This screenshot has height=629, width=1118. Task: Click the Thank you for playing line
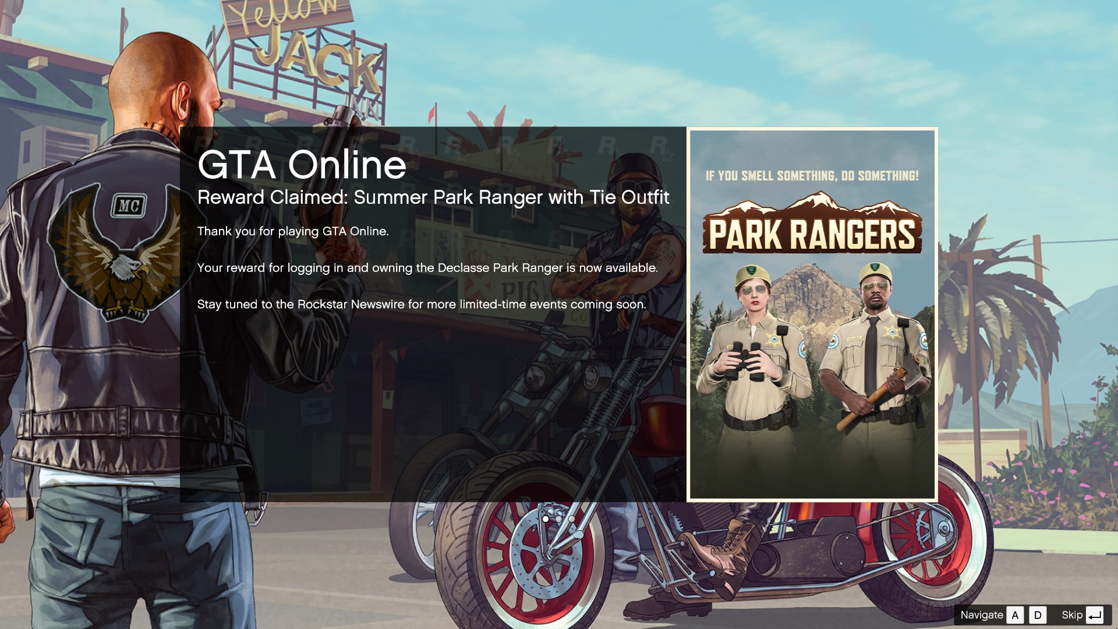tap(293, 231)
